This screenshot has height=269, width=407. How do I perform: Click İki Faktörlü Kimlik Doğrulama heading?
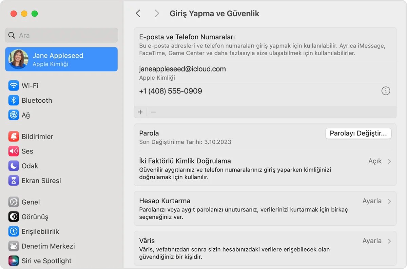tap(185, 161)
